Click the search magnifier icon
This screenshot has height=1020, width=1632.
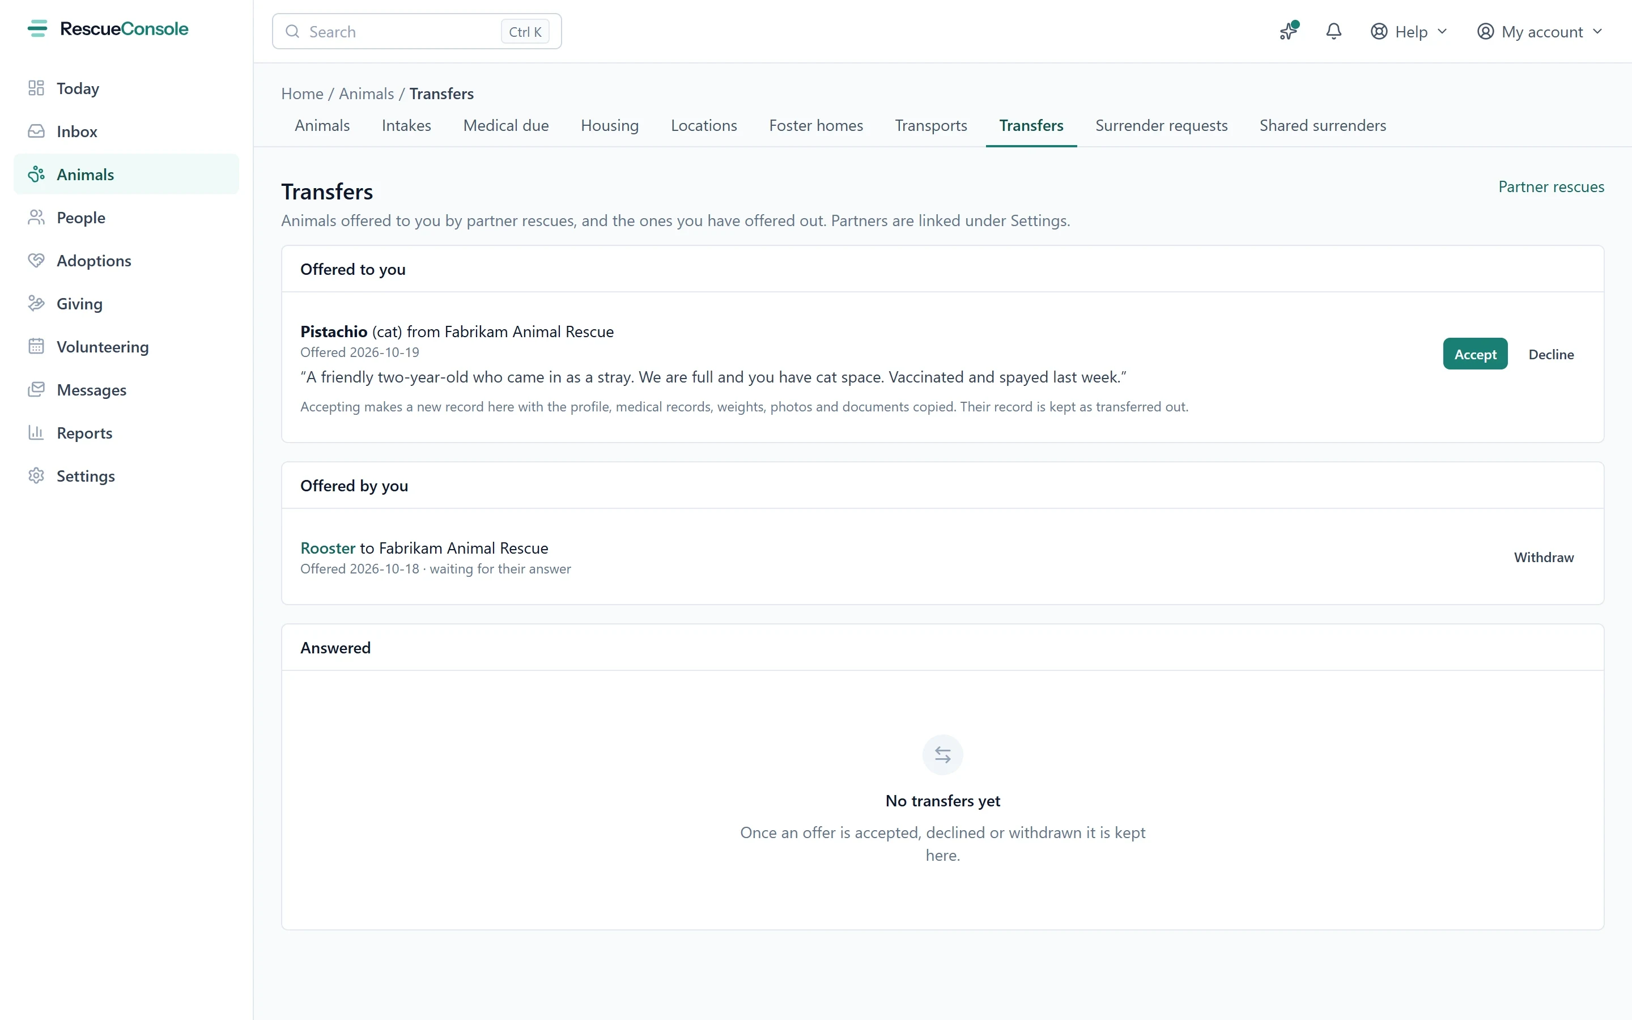coord(292,32)
